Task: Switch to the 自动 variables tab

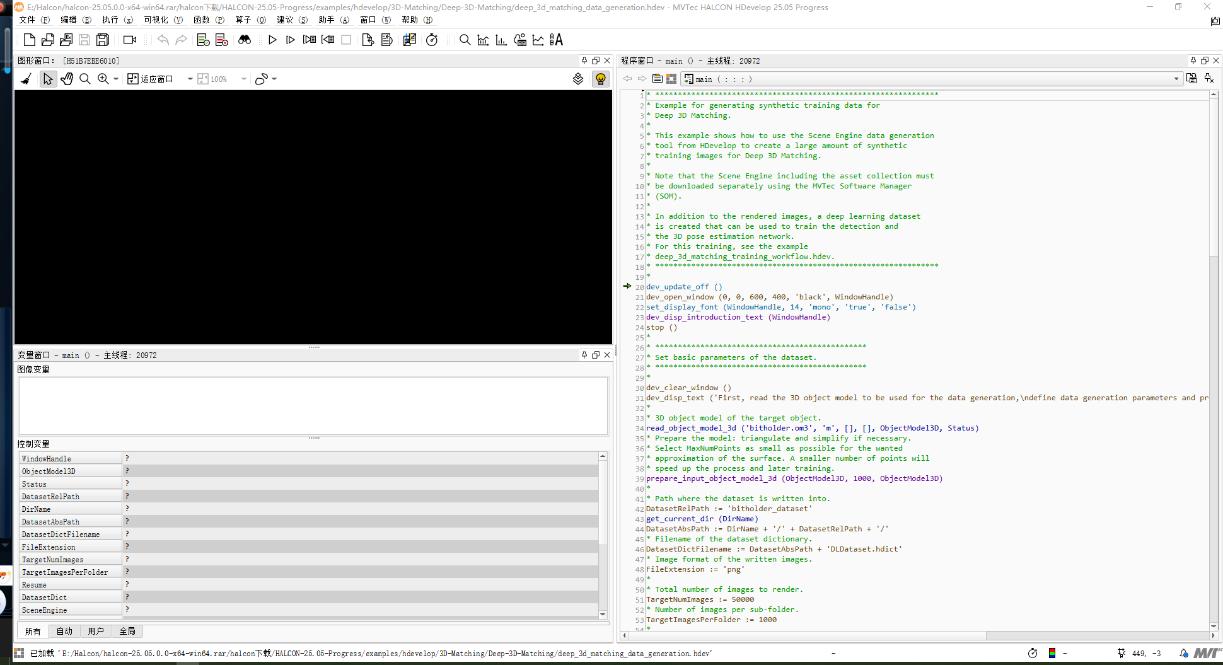Action: [64, 631]
